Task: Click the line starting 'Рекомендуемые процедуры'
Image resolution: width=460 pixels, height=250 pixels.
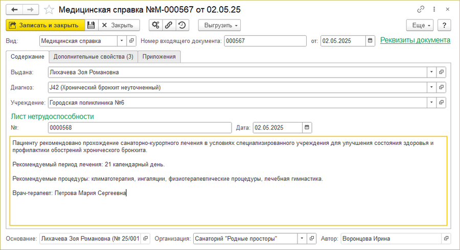Action: (x=168, y=179)
